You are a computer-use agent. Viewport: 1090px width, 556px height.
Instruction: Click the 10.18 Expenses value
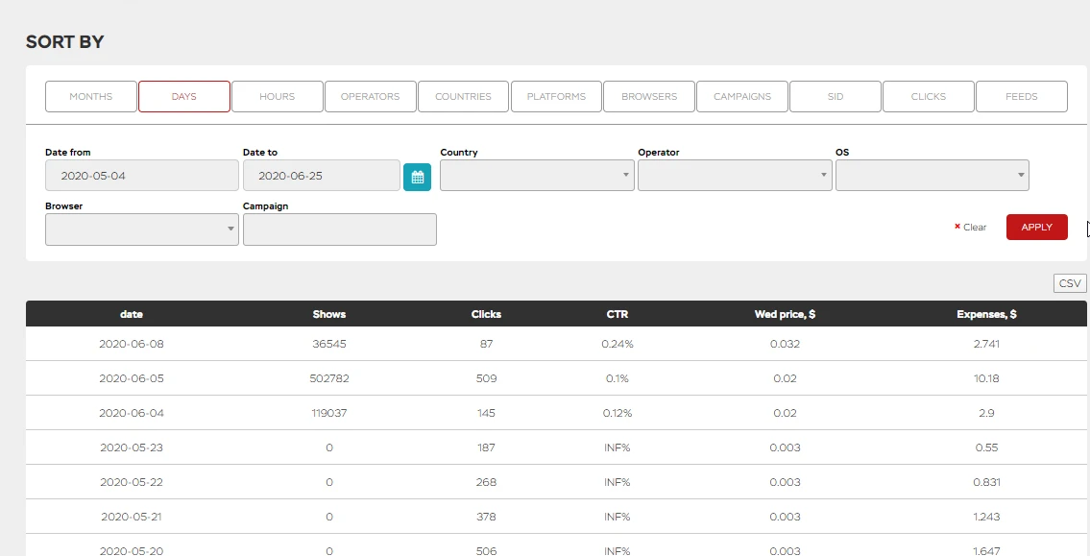pos(986,378)
